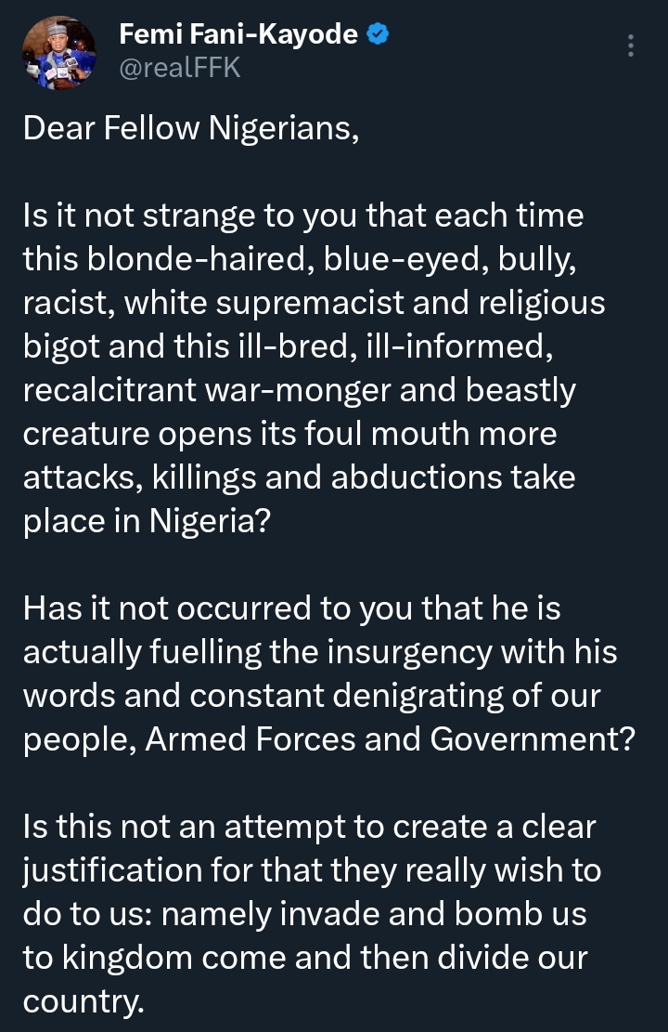Click the blue verified badge
The image size is (668, 1032).
tap(378, 35)
